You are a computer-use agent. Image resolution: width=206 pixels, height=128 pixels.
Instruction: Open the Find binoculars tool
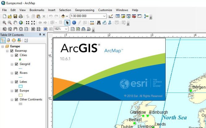click(99, 22)
